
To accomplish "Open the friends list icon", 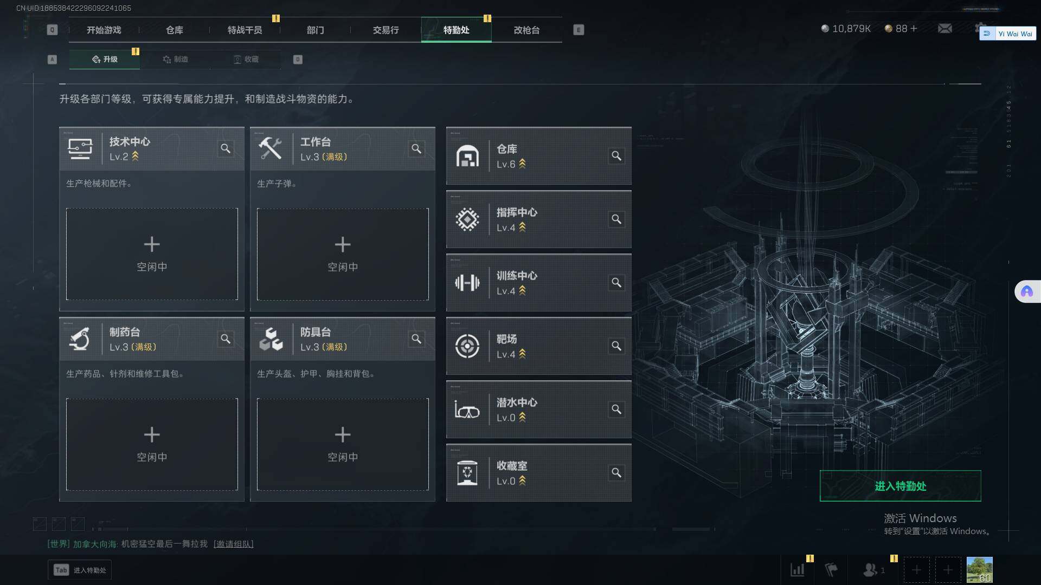I will (x=870, y=570).
